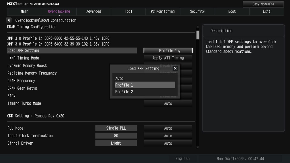Switch to Easy Mode (F6)
290x163 pixels.
click(x=263, y=4)
